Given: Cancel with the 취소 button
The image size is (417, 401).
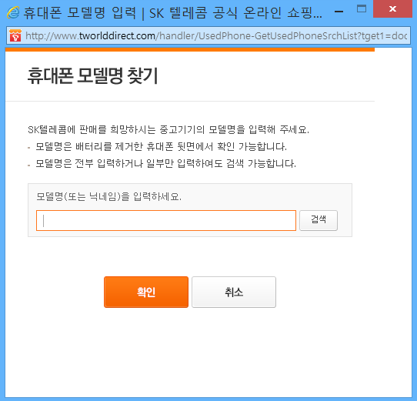Looking at the screenshot, I should [234, 292].
